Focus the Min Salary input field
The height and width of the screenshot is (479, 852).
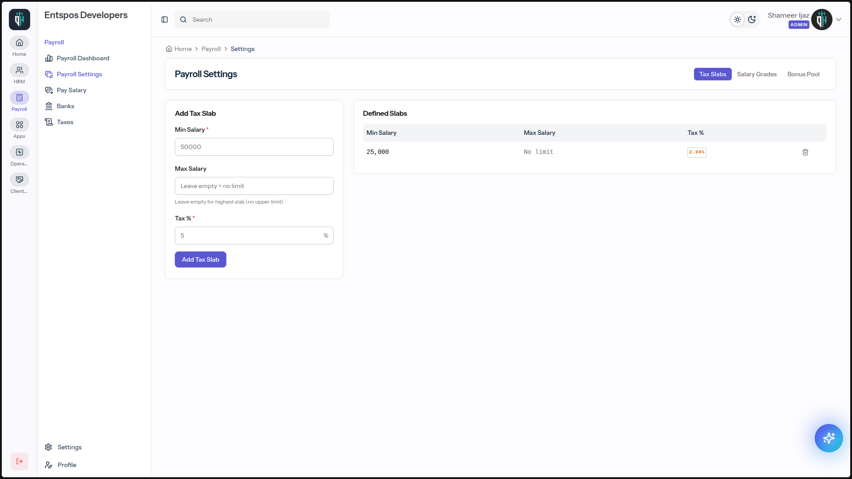(x=254, y=147)
